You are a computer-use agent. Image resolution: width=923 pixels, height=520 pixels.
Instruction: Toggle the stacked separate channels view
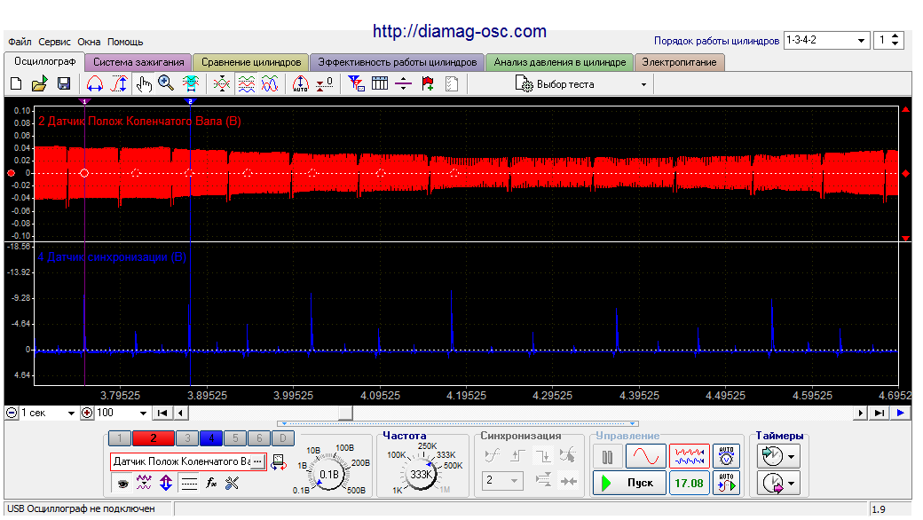(x=246, y=84)
